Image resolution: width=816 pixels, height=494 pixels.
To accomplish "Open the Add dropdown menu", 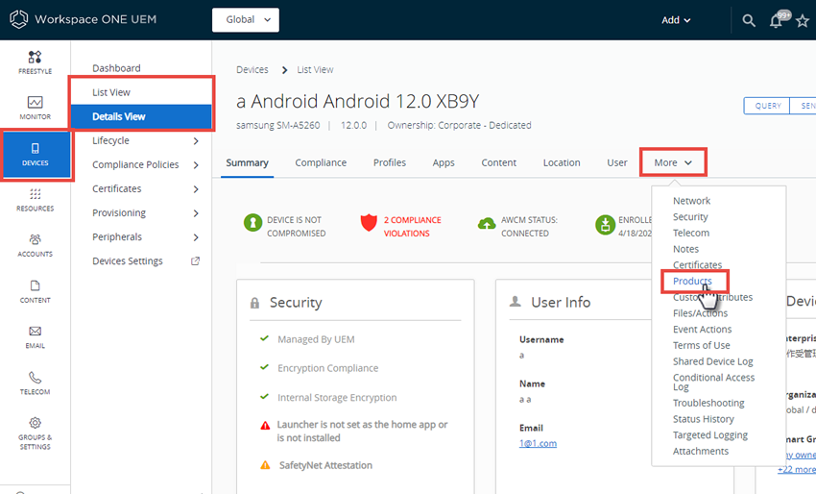I will pyautogui.click(x=676, y=20).
